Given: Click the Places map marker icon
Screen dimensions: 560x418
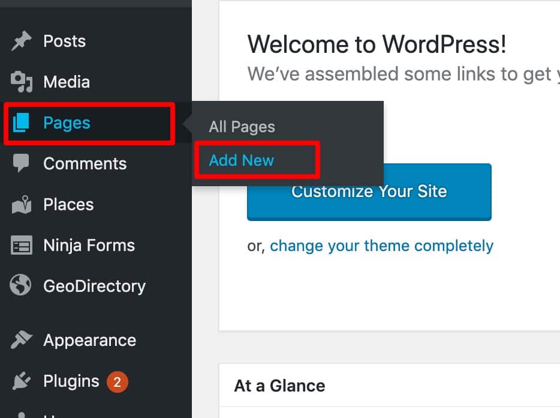Looking at the screenshot, I should 21,205.
